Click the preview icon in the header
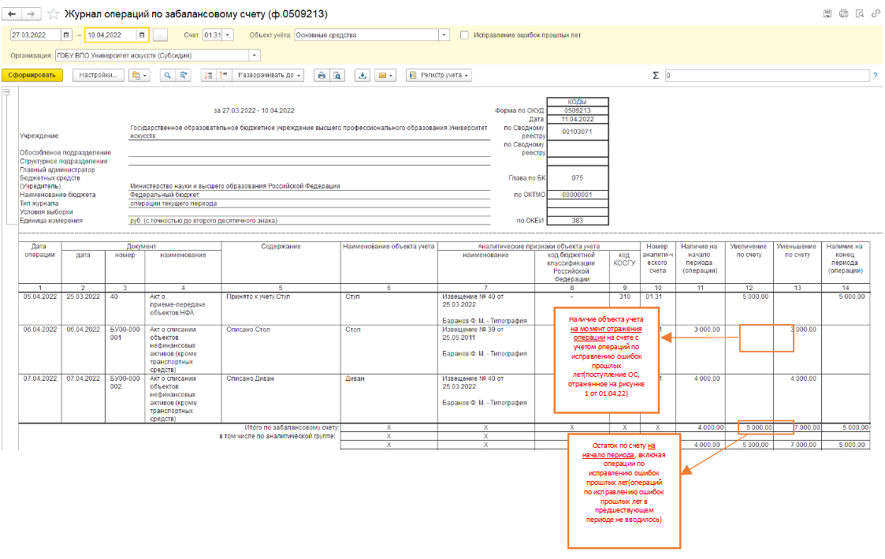The image size is (885, 559). click(860, 13)
